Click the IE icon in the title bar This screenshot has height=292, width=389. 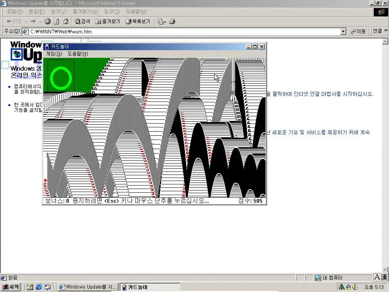3,3
